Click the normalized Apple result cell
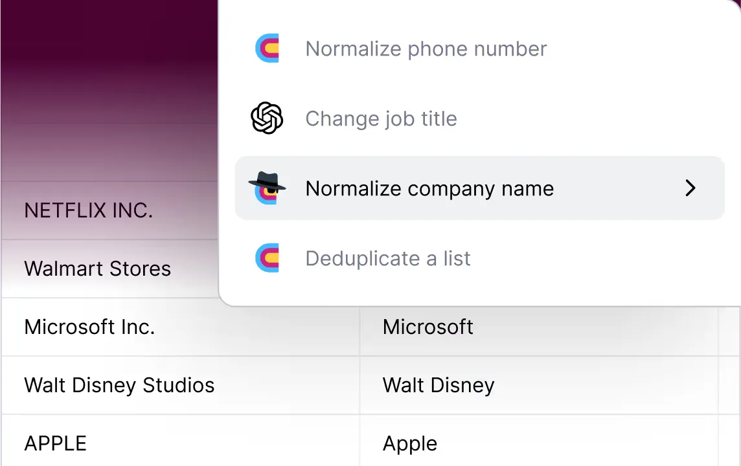Image resolution: width=741 pixels, height=466 pixels. (x=410, y=443)
